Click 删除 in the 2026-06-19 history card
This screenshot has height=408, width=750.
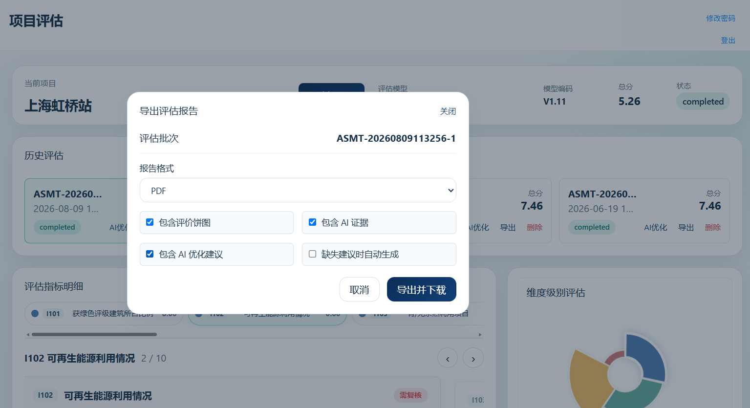pyautogui.click(x=713, y=227)
